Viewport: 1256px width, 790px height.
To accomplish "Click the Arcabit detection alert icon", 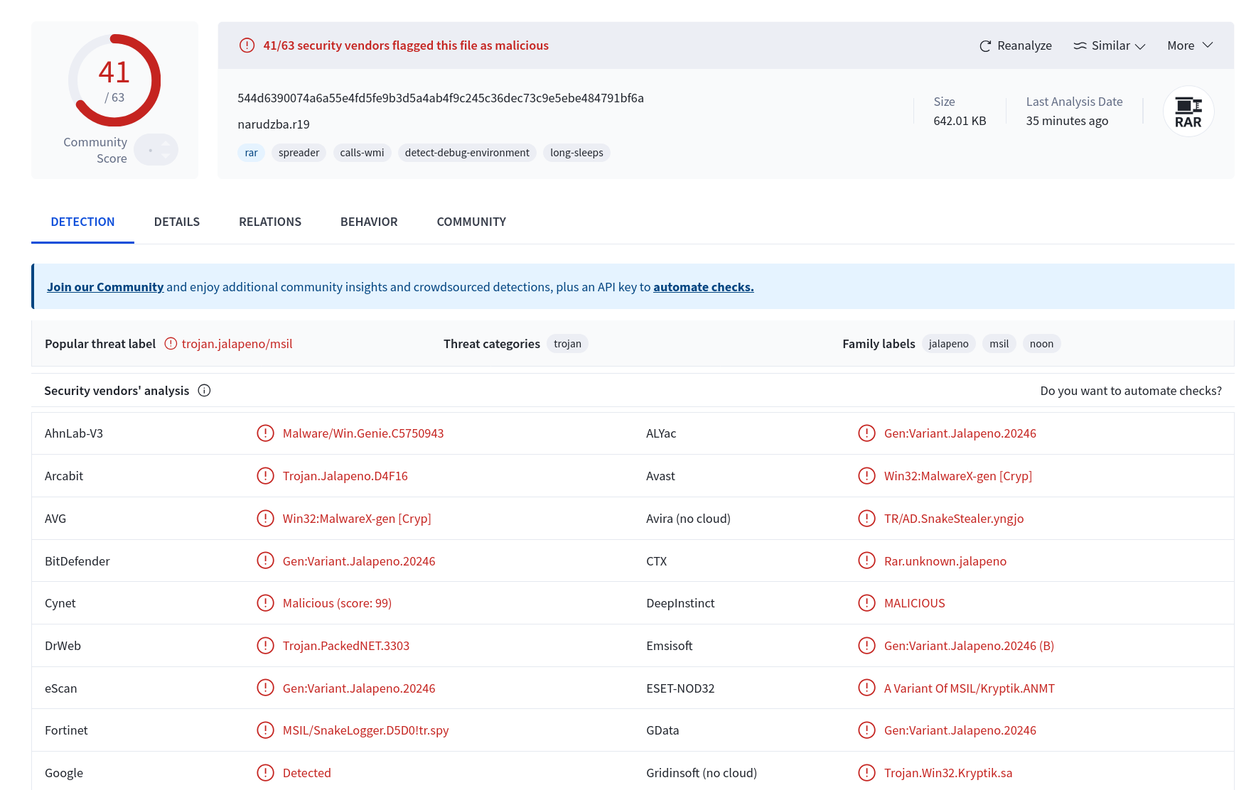I will [265, 476].
